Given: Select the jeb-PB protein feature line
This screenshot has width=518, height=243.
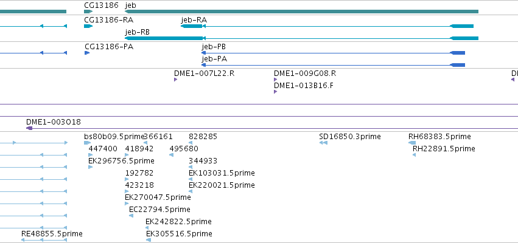Looking at the screenshot, I should click(333, 53).
